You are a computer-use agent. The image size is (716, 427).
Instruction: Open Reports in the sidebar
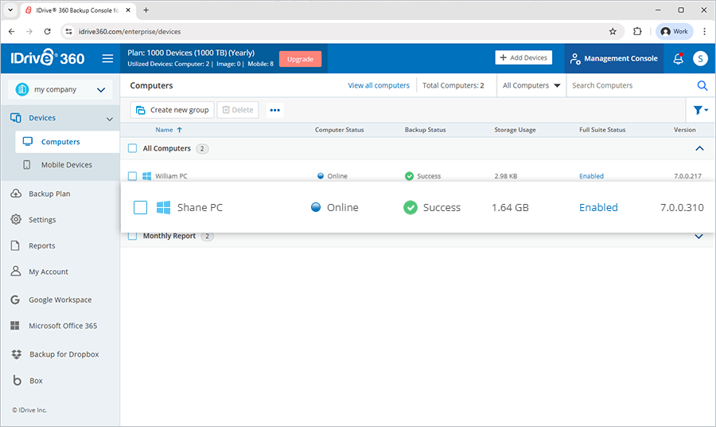(x=41, y=246)
